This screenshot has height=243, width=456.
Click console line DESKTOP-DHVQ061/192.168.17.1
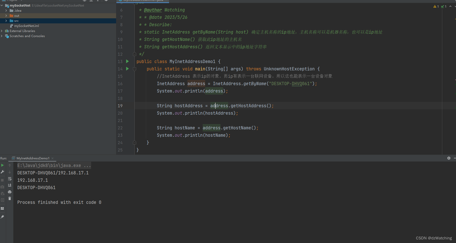point(53,173)
